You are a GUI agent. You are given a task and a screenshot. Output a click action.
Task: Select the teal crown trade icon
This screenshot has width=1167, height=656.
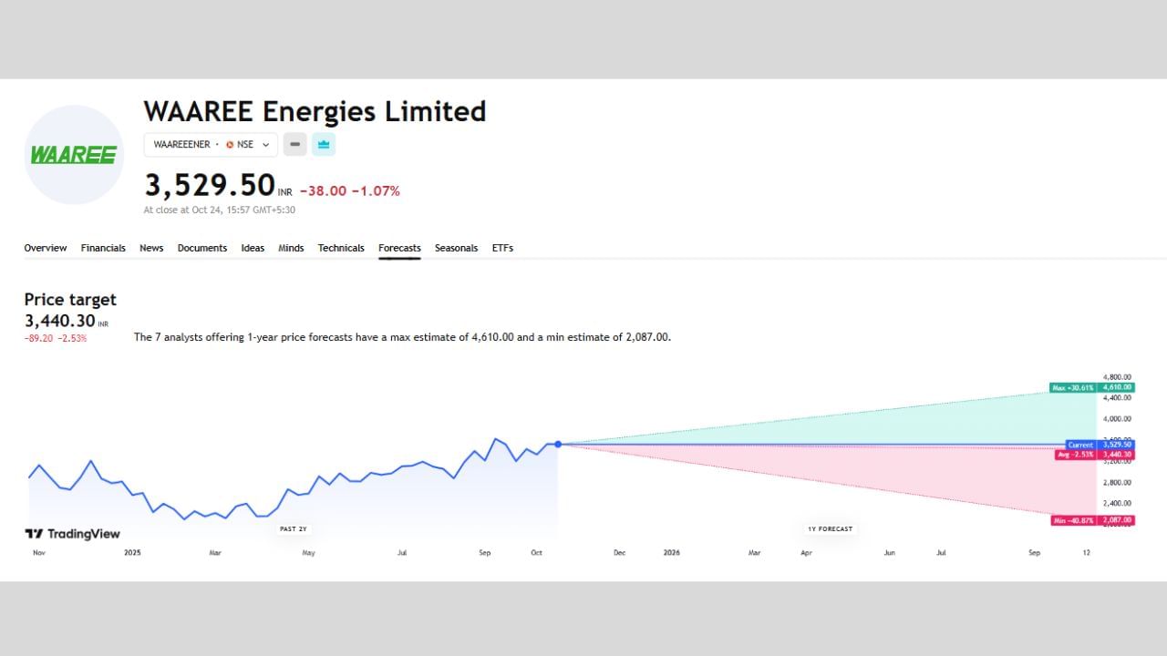[324, 144]
